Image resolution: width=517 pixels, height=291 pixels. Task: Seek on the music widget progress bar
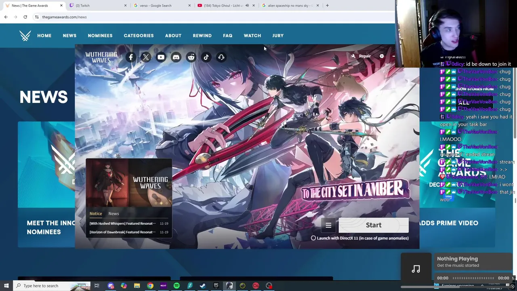click(x=473, y=278)
